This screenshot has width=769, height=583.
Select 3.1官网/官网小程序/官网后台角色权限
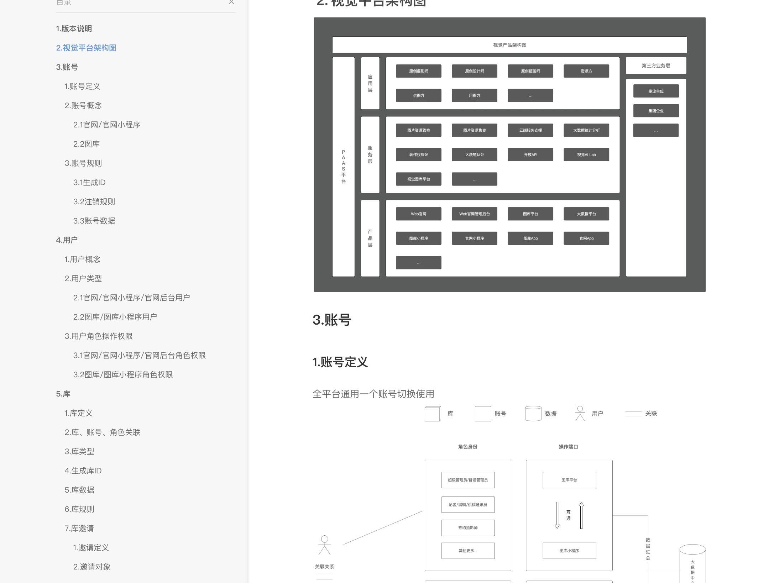140,355
